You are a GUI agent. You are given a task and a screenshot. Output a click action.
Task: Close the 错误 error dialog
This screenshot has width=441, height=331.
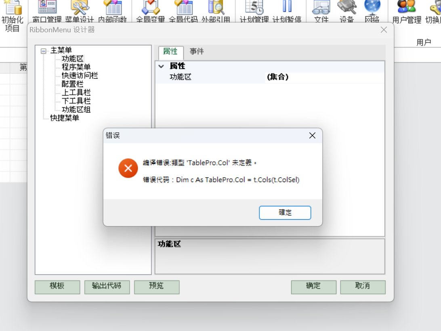pos(312,136)
